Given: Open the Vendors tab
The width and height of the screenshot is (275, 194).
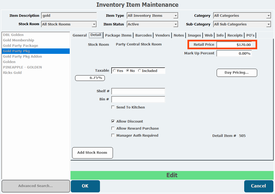Looking at the screenshot, I should click(x=162, y=35).
